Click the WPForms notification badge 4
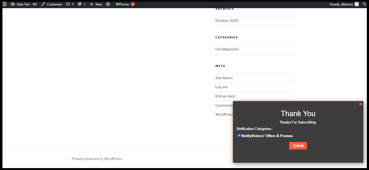Image resolution: width=369 pixels, height=170 pixels. point(132,4)
